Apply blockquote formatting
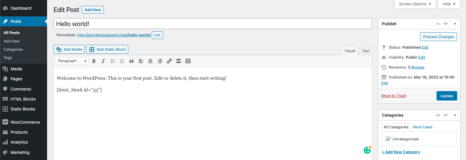 coord(132,61)
